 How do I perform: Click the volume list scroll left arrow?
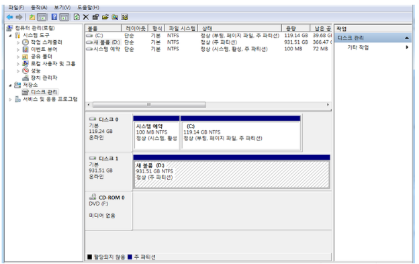point(89,105)
